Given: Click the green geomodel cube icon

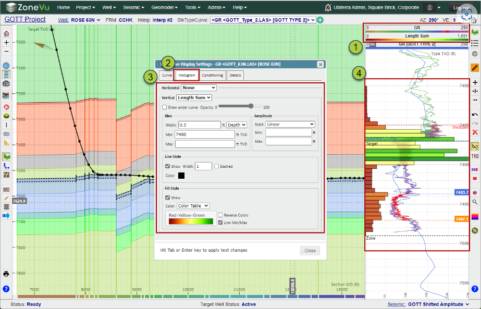Looking at the screenshot, I should coord(6,116).
